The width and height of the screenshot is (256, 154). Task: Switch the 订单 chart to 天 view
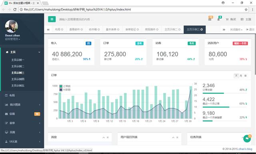[x=236, y=76]
